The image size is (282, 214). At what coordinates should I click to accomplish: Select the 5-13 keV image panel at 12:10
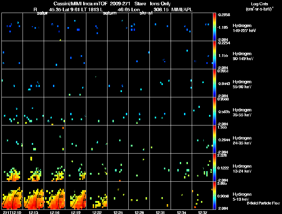tap(12, 195)
